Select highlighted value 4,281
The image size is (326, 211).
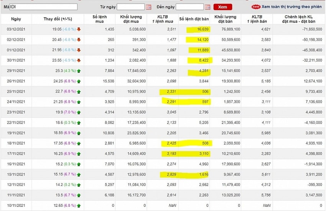pos(204,71)
